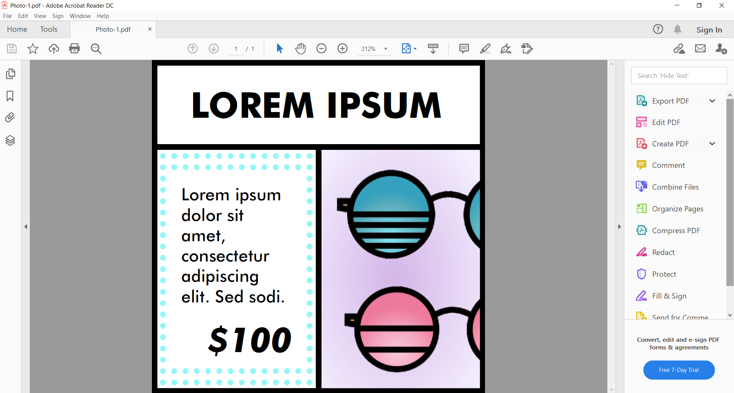Collapse the right tools pane arrow

[x=619, y=227]
